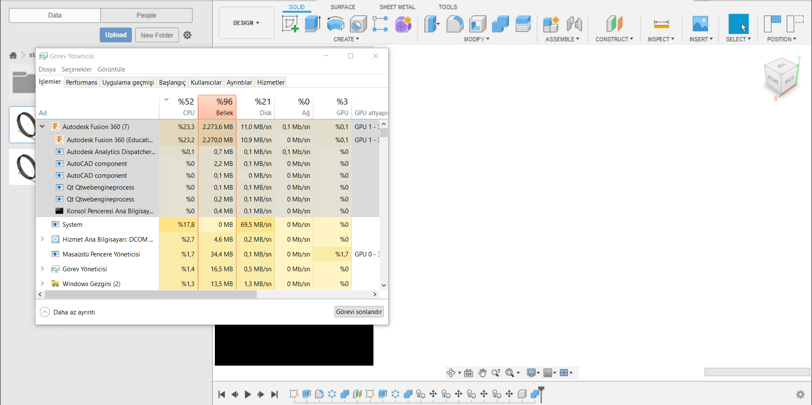This screenshot has height=405, width=812.
Task: Click the Capture Position icon
Action: coord(772,24)
